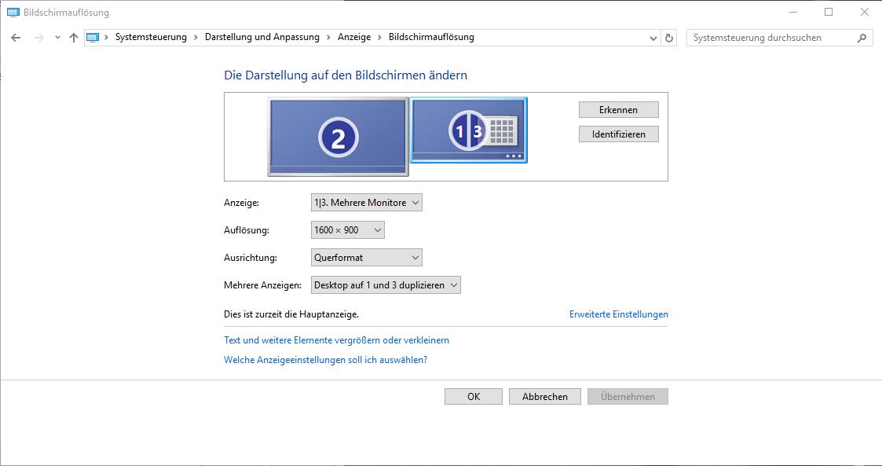Viewport: 882px width, 466px height.
Task: Click the Abbrechen button
Action: [x=544, y=396]
